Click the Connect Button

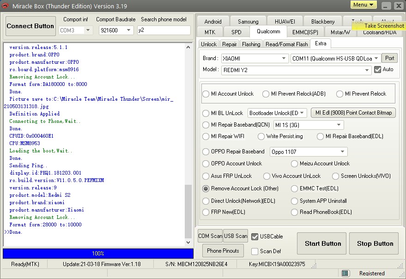click(x=30, y=26)
